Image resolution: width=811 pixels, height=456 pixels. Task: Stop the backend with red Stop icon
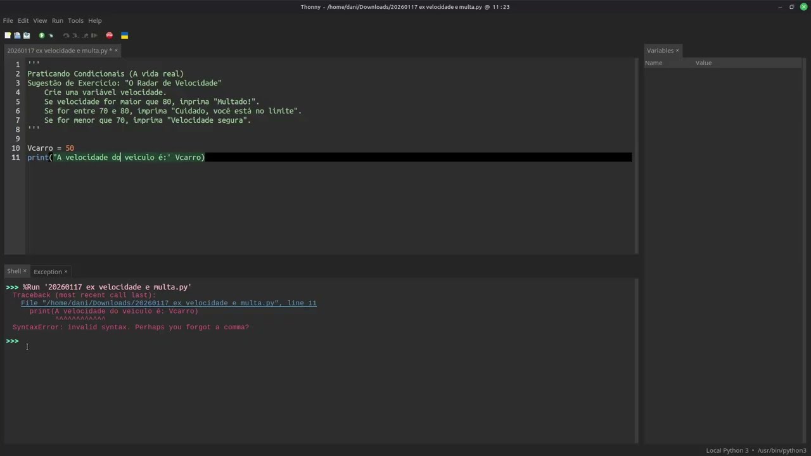click(110, 35)
